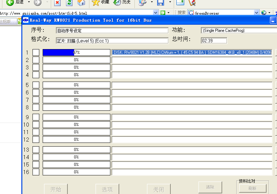Toggle checkbox for port 10
The image size is (277, 194).
[x=36, y=125]
